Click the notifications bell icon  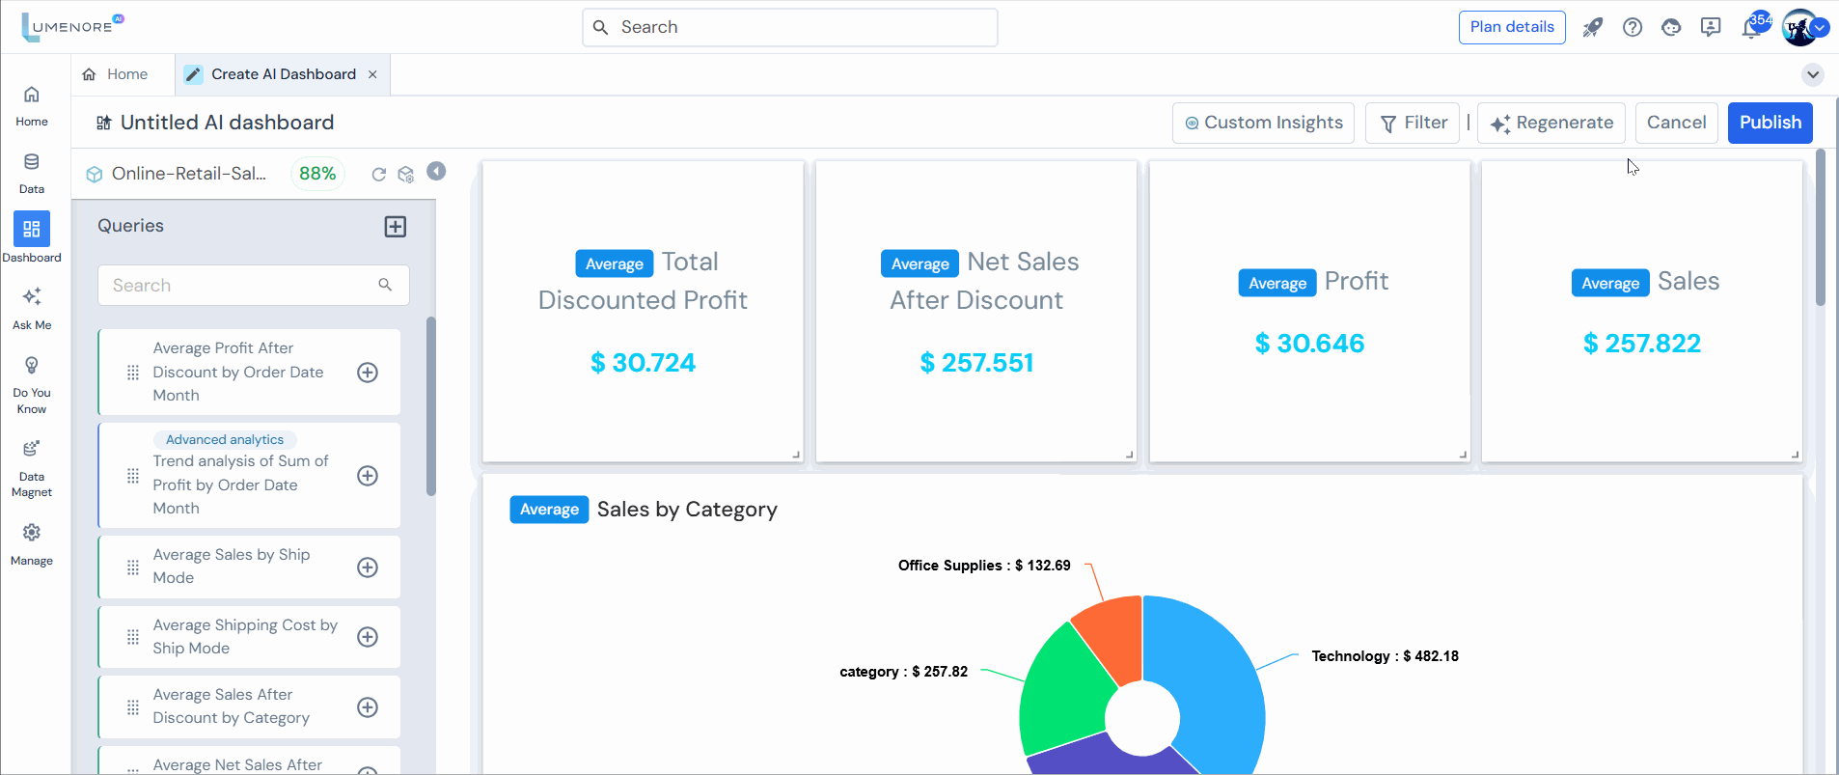pyautogui.click(x=1751, y=28)
